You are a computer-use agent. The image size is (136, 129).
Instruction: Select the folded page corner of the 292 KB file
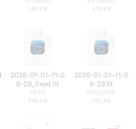click(x=110, y=34)
